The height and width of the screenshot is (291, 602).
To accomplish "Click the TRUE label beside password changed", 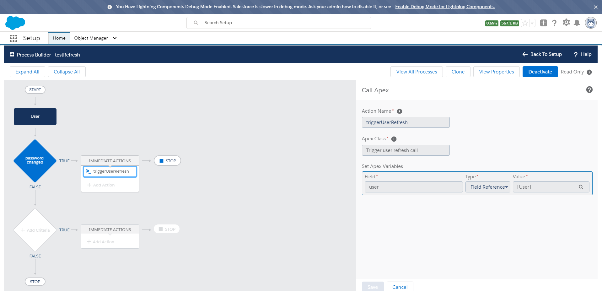I will [x=64, y=161].
